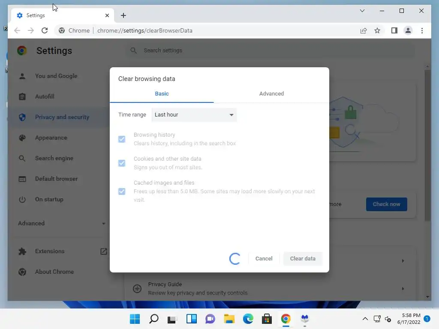Open Search engine settings
Viewport: 439px width, 329px height.
54,159
